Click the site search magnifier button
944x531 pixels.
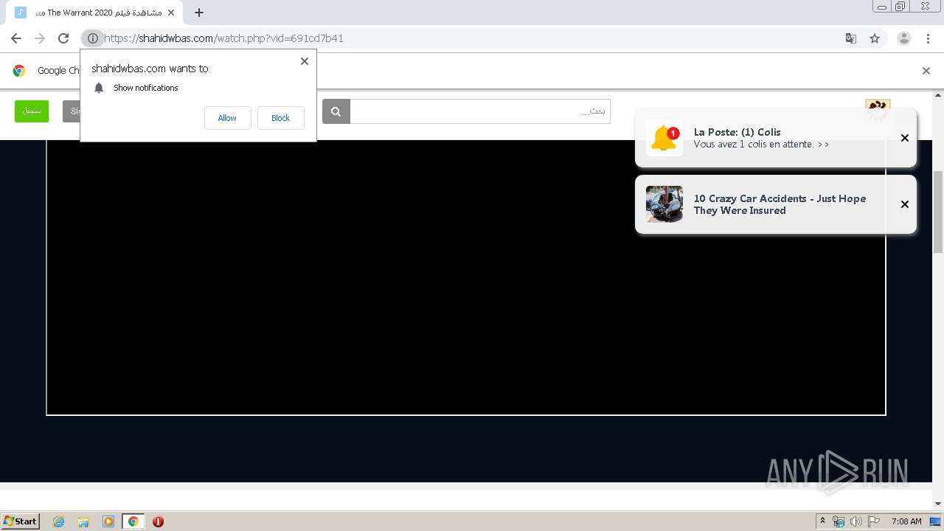click(x=336, y=111)
